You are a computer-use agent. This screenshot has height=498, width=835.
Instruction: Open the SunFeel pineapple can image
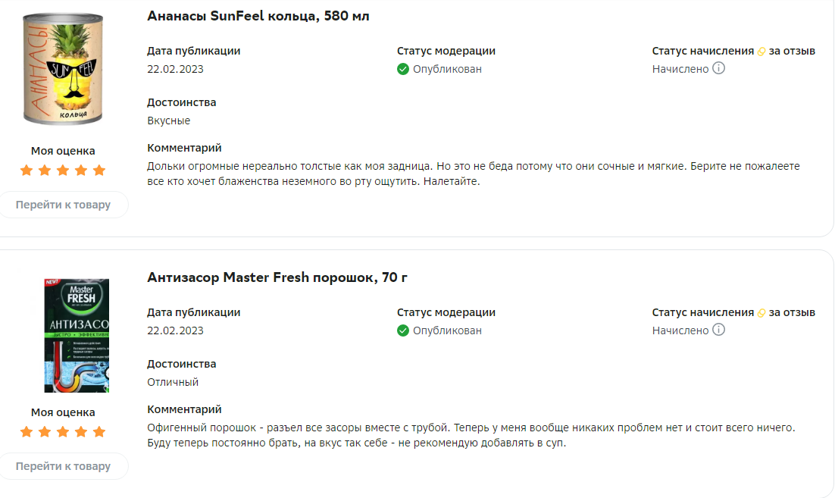(63, 69)
